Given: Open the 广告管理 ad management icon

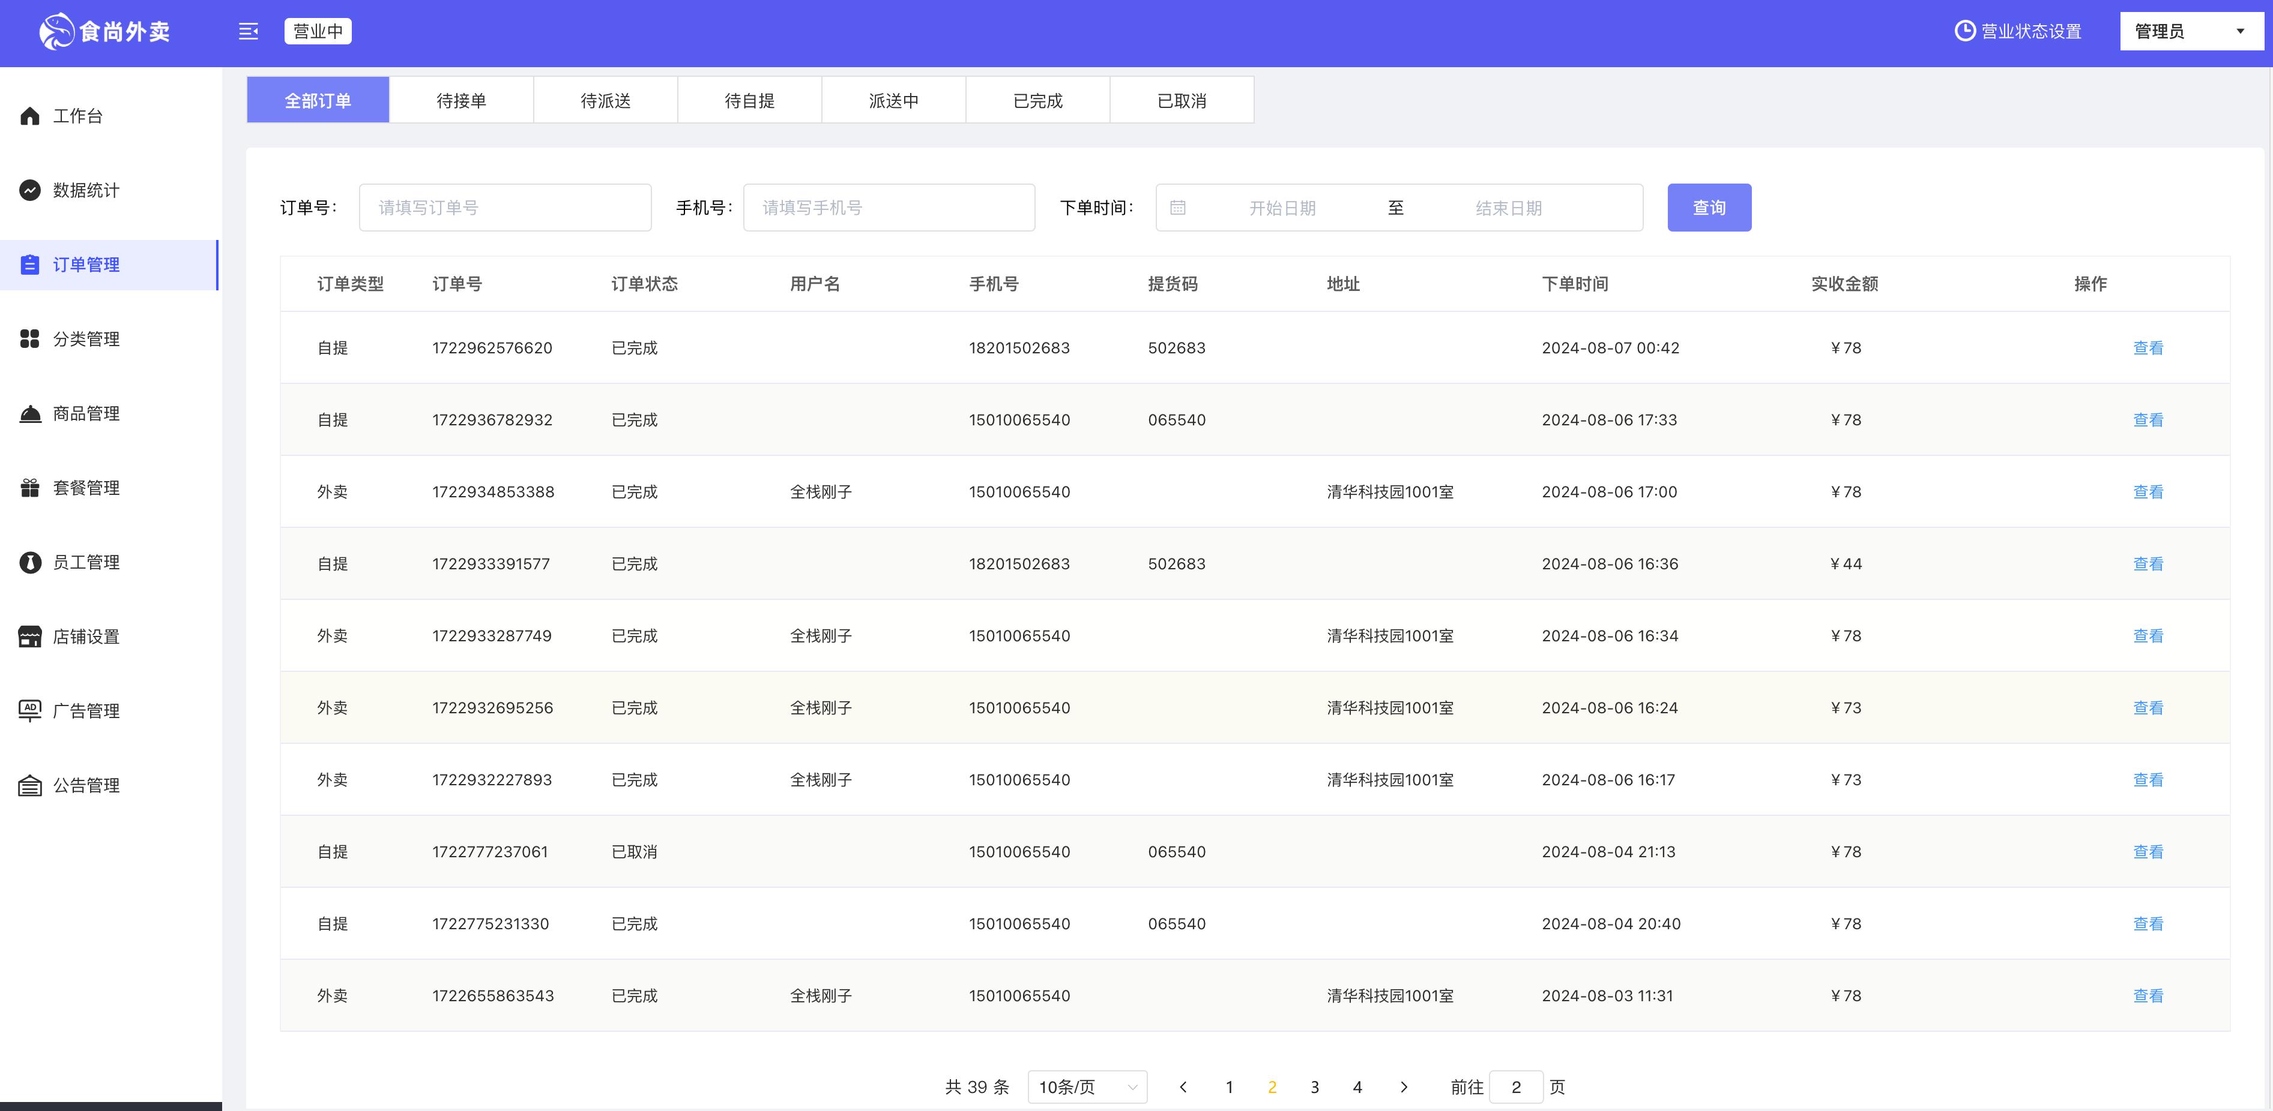Looking at the screenshot, I should pos(29,711).
